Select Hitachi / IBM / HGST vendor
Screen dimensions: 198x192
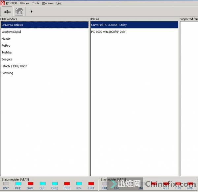tap(45, 66)
